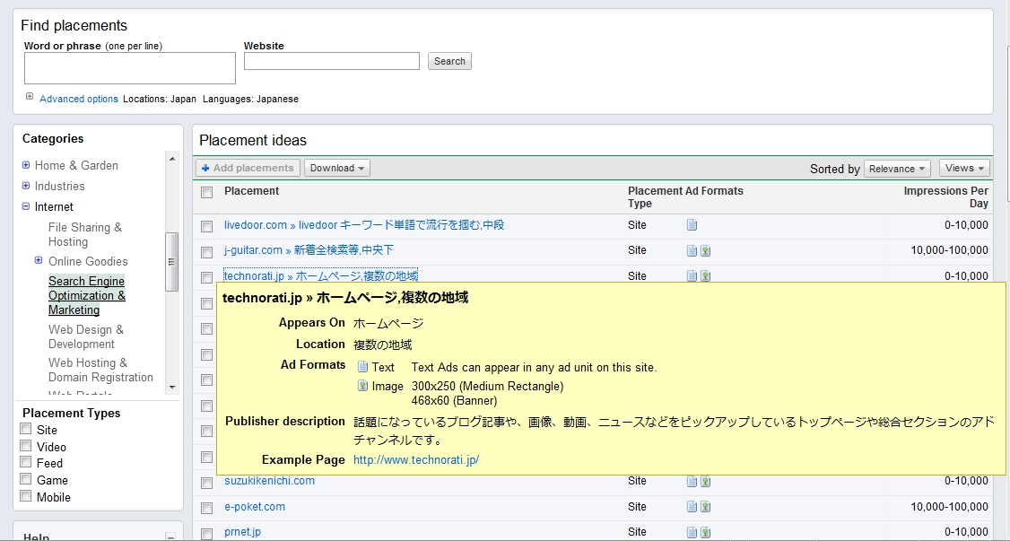
Task: Click the Image format icon in the technorati tooltip
Action: pos(362,386)
